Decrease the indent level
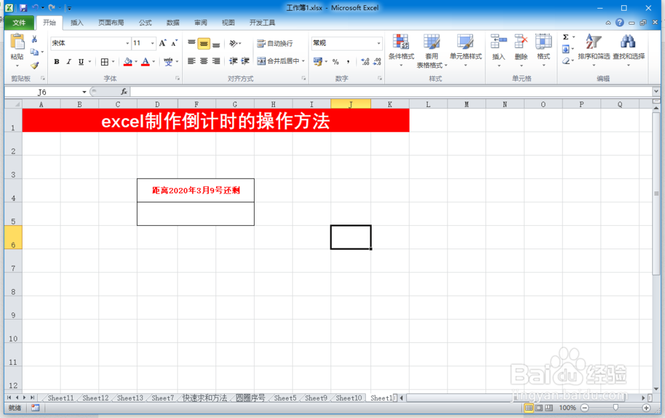Image resolution: width=665 pixels, height=418 pixels. [233, 61]
